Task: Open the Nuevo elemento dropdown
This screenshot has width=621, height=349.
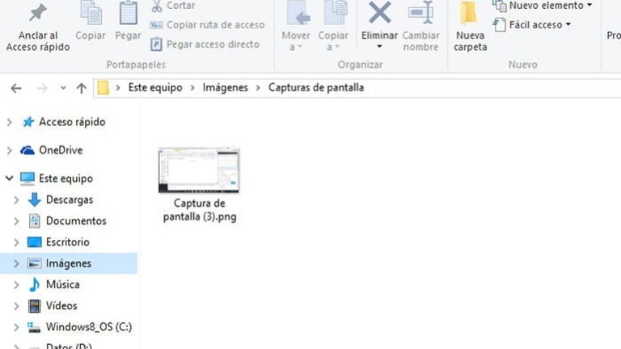Action: click(543, 6)
